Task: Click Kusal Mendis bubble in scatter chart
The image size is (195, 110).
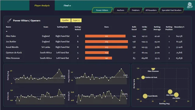Action: [x=145, y=96]
